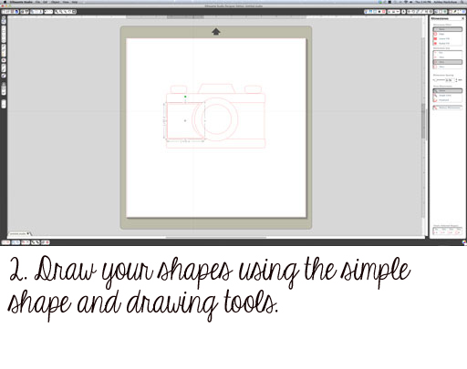467x369 pixels.
Task: Close the Rhinestones panel
Action: [462, 18]
